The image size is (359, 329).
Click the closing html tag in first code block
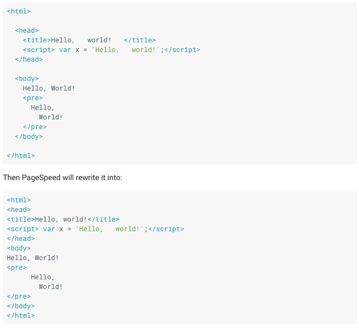(x=21, y=156)
